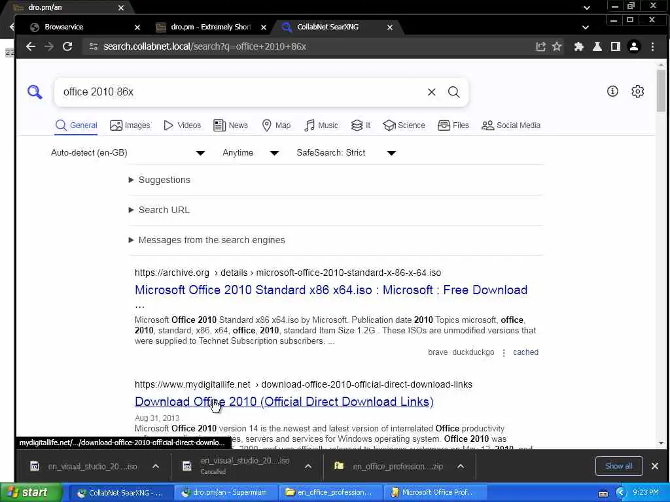This screenshot has height=502, width=670.
Task: Close the Browservice tab
Action: tap(137, 27)
